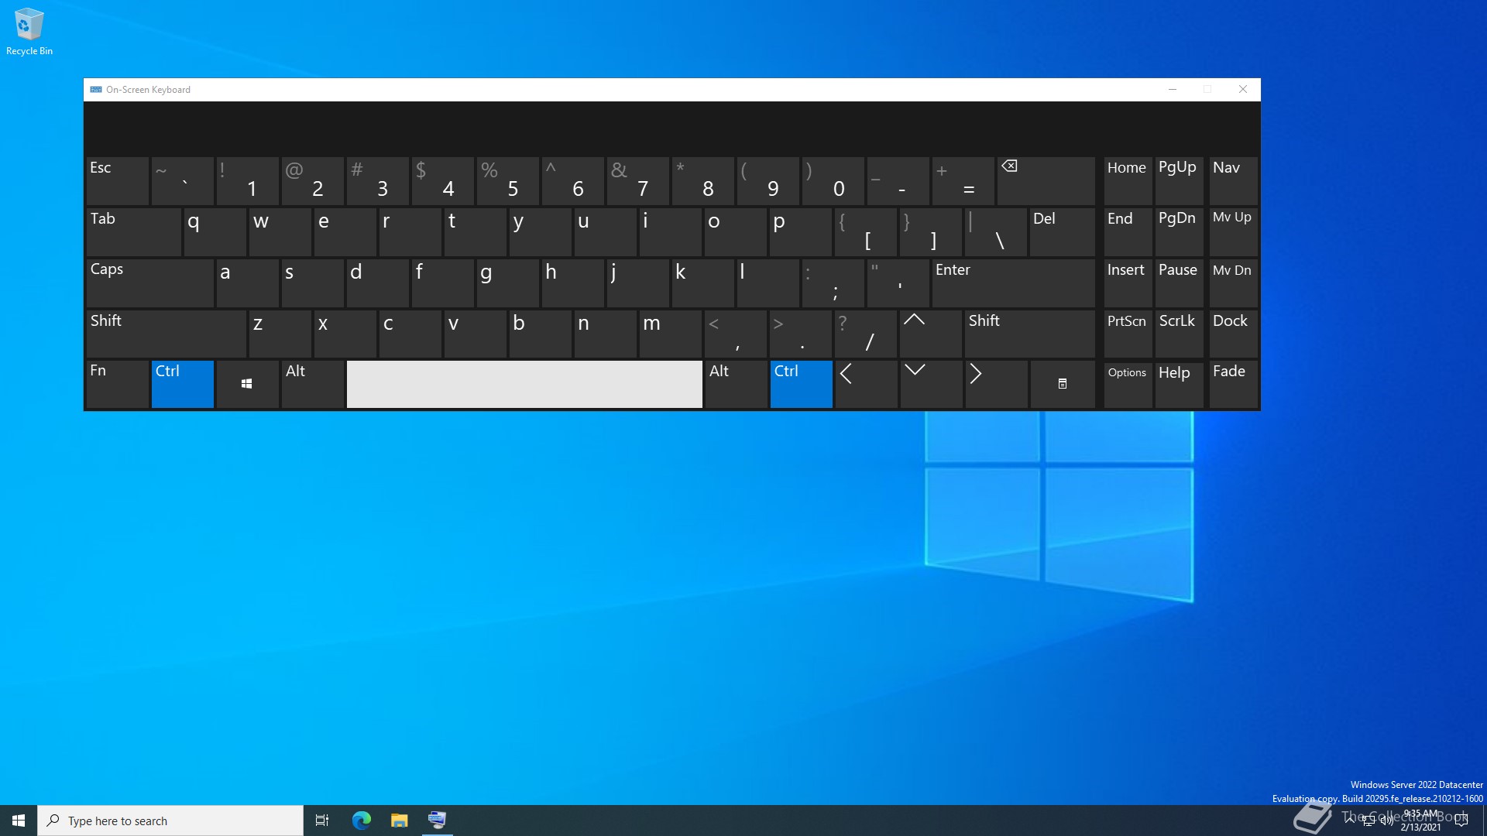Release the highlighted left Ctrl key
This screenshot has height=836, width=1487.
[x=182, y=384]
